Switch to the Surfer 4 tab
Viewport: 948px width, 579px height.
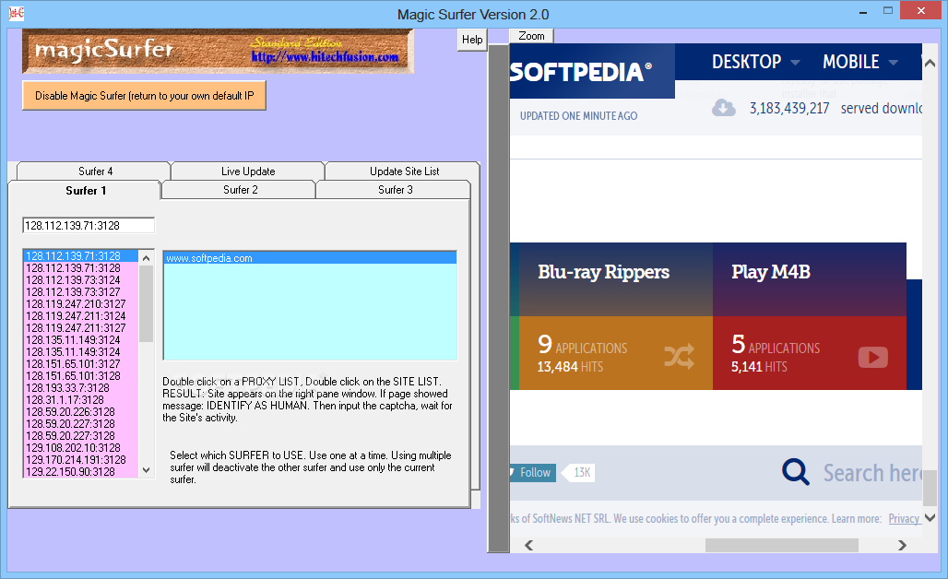click(x=95, y=171)
